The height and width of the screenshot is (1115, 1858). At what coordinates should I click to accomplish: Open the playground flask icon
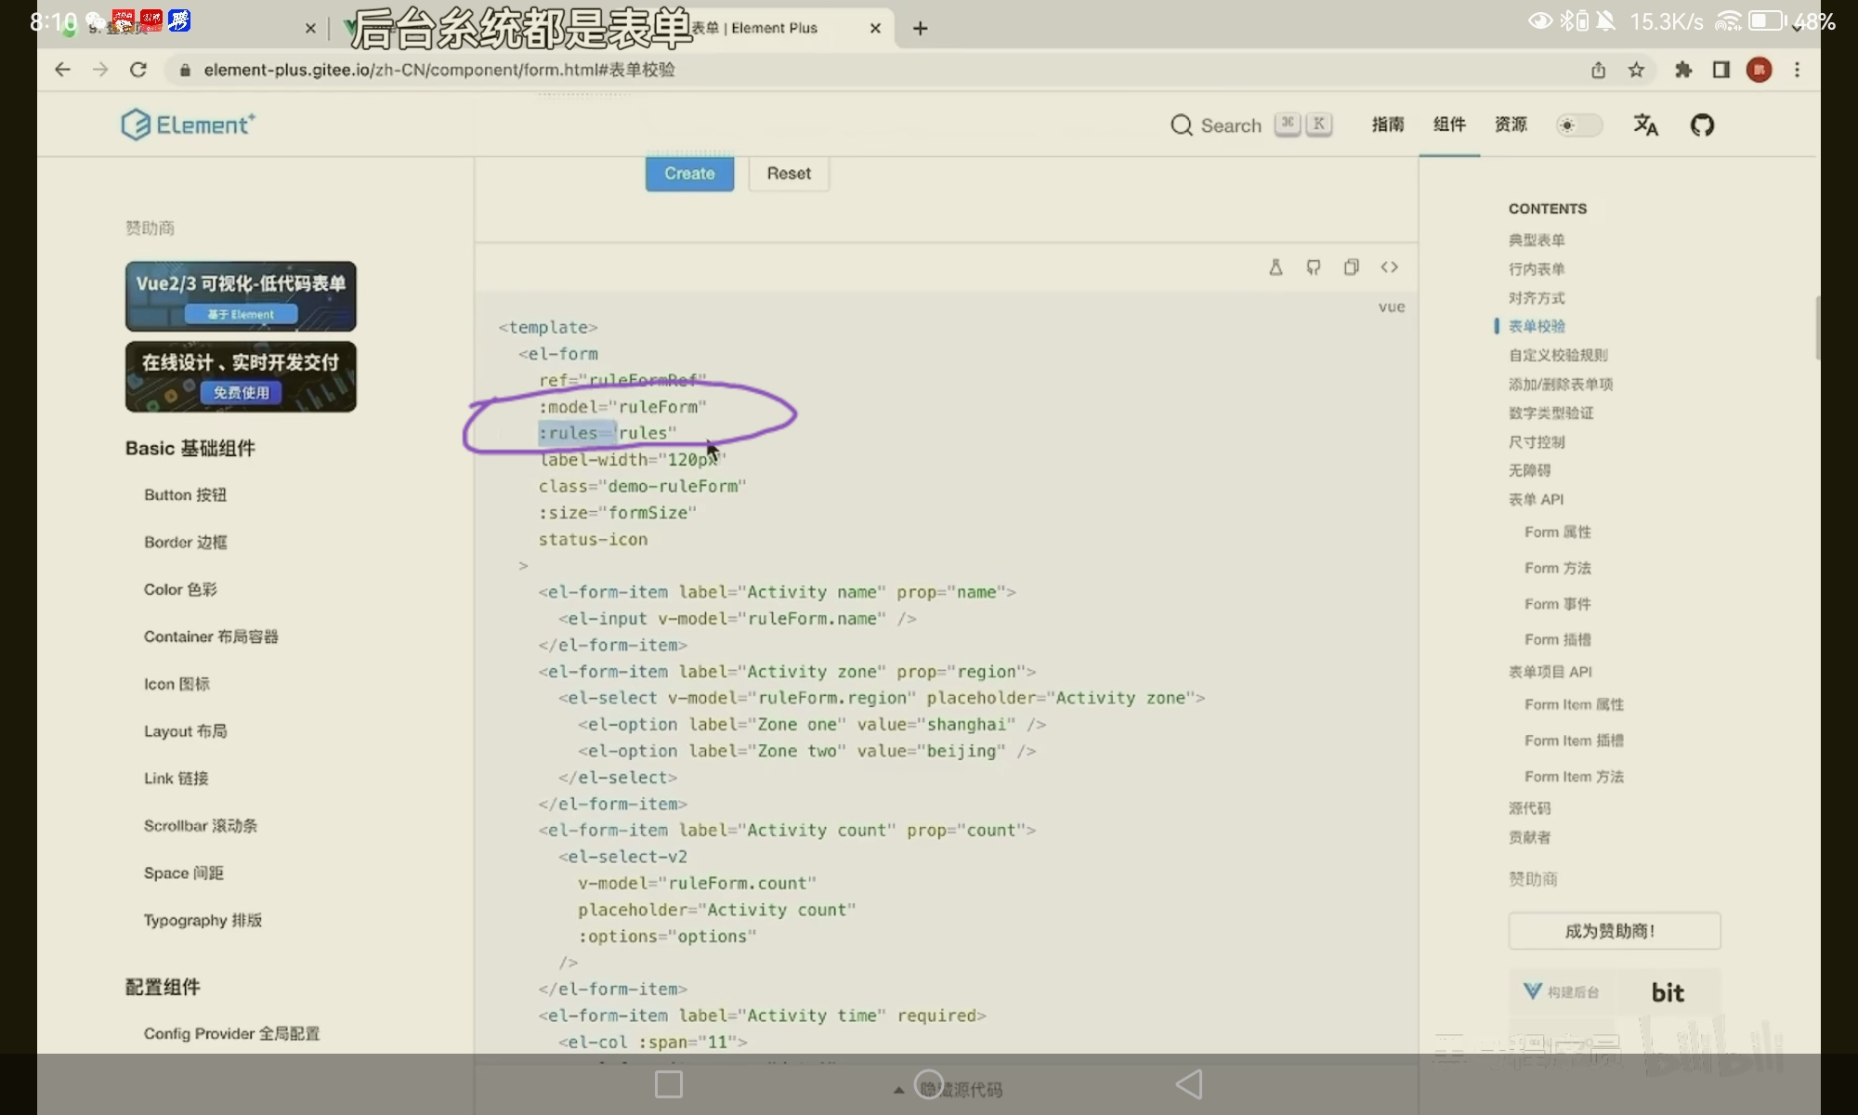click(1276, 268)
